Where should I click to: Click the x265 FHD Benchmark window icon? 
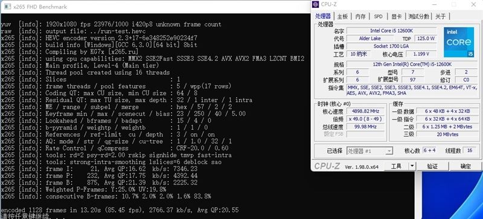coord(7,7)
